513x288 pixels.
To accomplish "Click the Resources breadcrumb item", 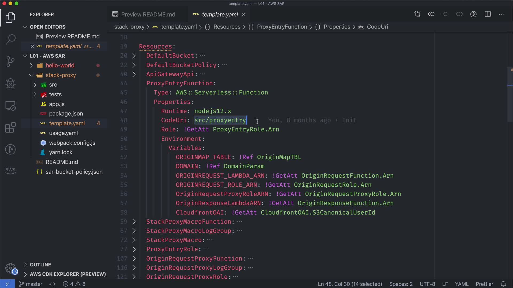I will point(227,27).
